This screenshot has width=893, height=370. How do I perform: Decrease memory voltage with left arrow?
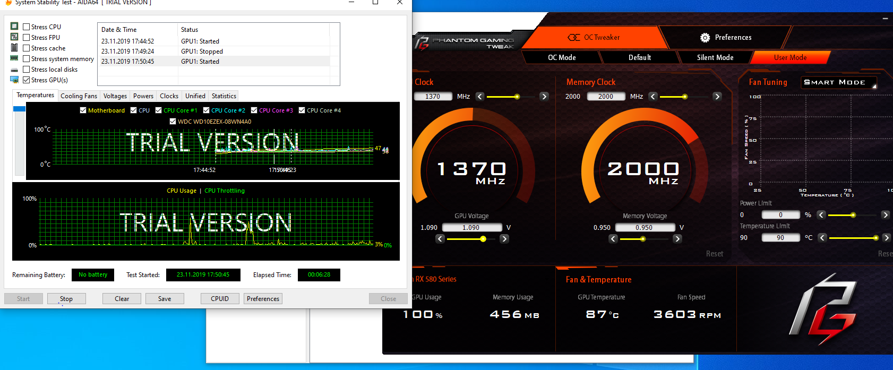click(613, 239)
